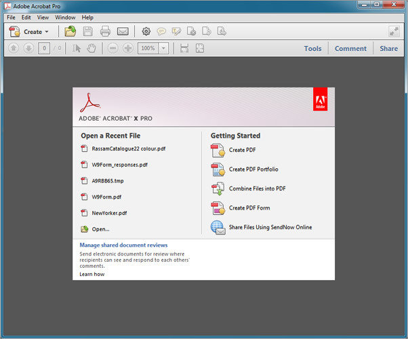Click the Zoom Out minus button
Screen dimensions: 408x339
[113, 48]
